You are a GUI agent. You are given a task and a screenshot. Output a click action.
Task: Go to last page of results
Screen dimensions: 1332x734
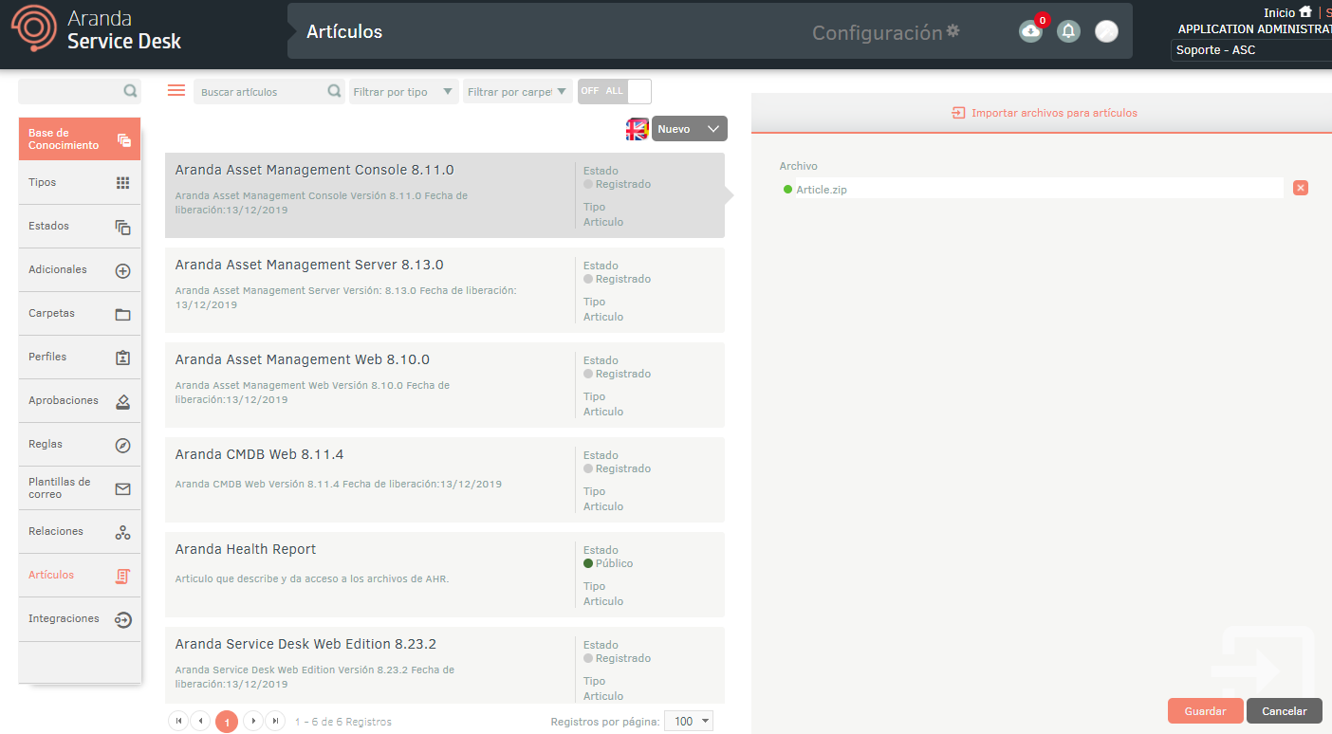pos(275,721)
